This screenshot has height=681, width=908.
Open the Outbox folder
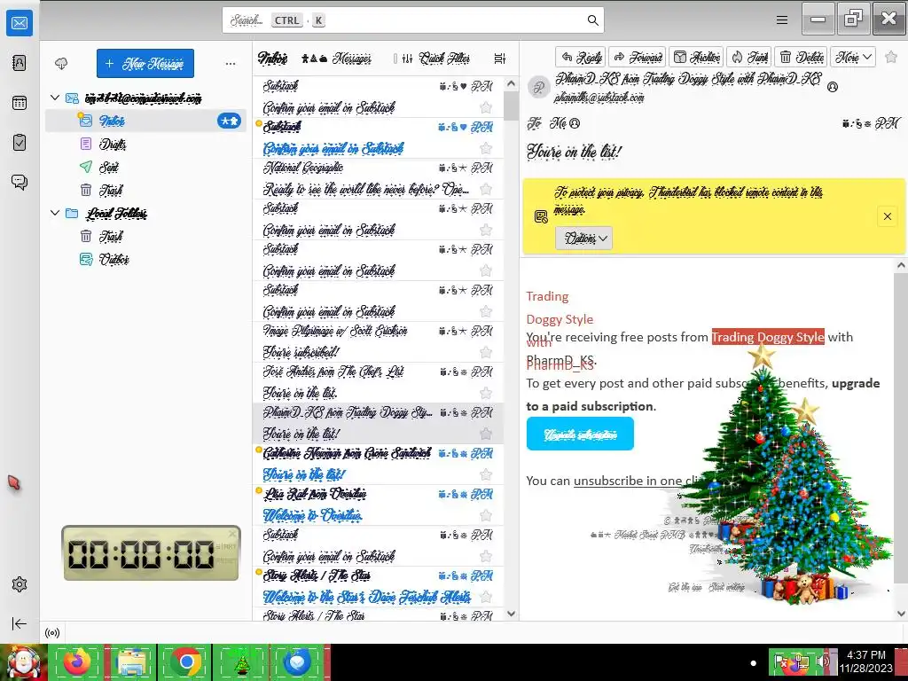tap(145, 260)
